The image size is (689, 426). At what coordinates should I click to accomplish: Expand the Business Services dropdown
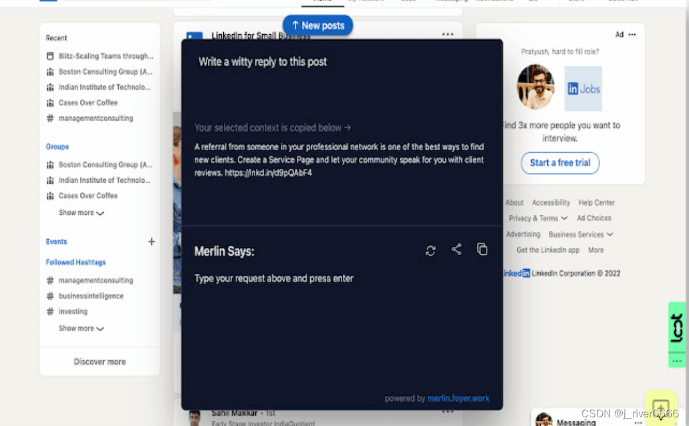point(581,234)
